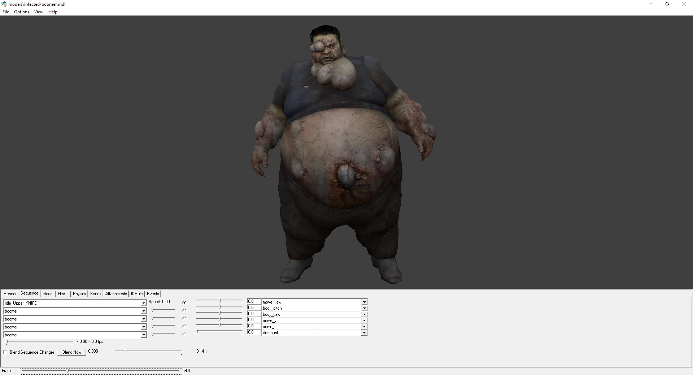Click the weight slider beside the second boomer row
Screen dimensions: 693x375
pyautogui.click(x=164, y=319)
